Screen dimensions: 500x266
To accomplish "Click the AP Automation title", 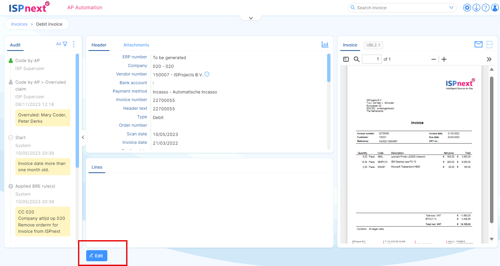I will pyautogui.click(x=85, y=8).
